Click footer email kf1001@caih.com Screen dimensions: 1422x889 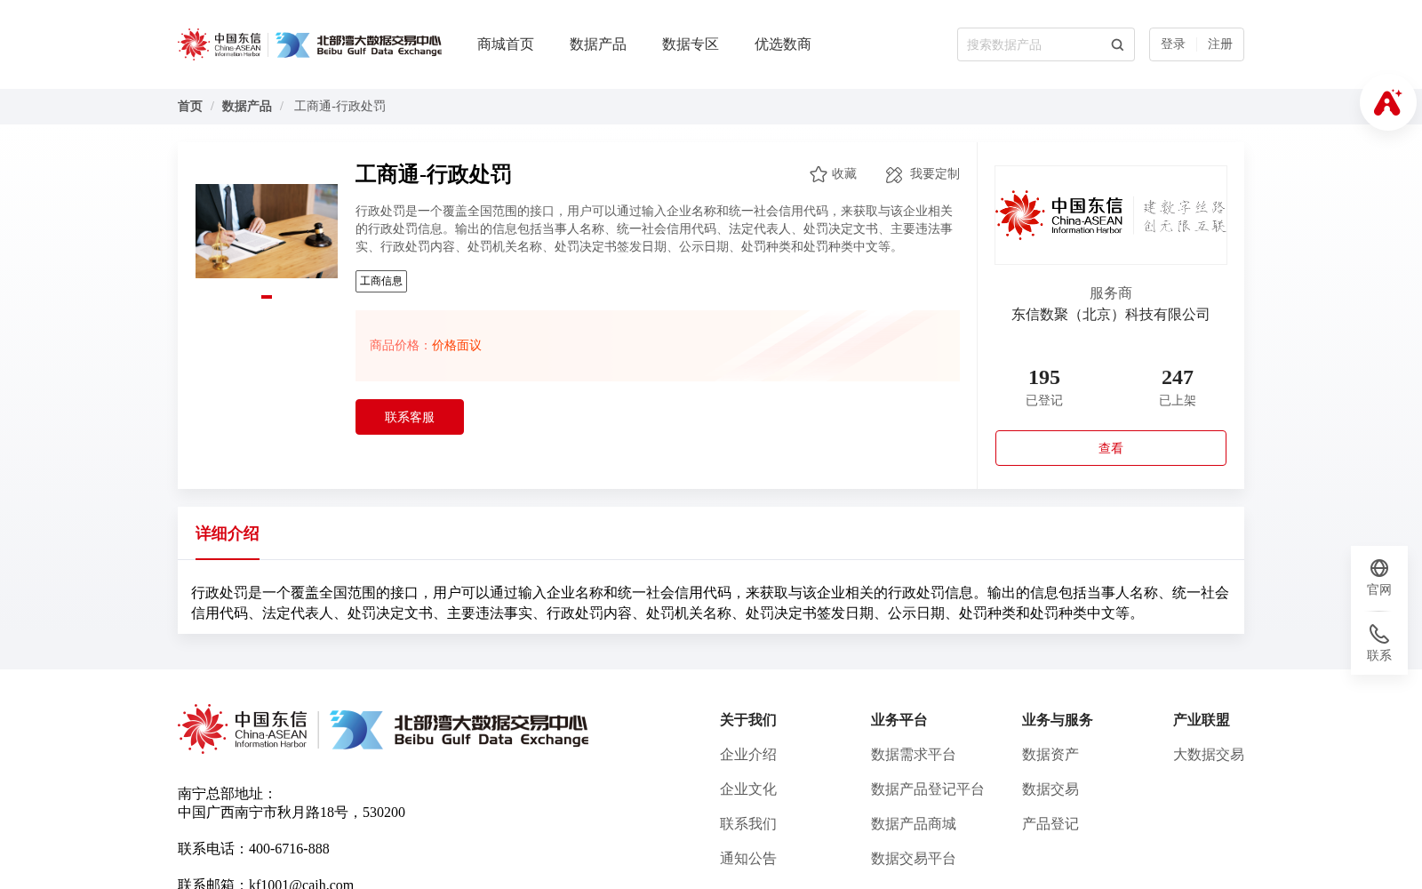point(301,884)
